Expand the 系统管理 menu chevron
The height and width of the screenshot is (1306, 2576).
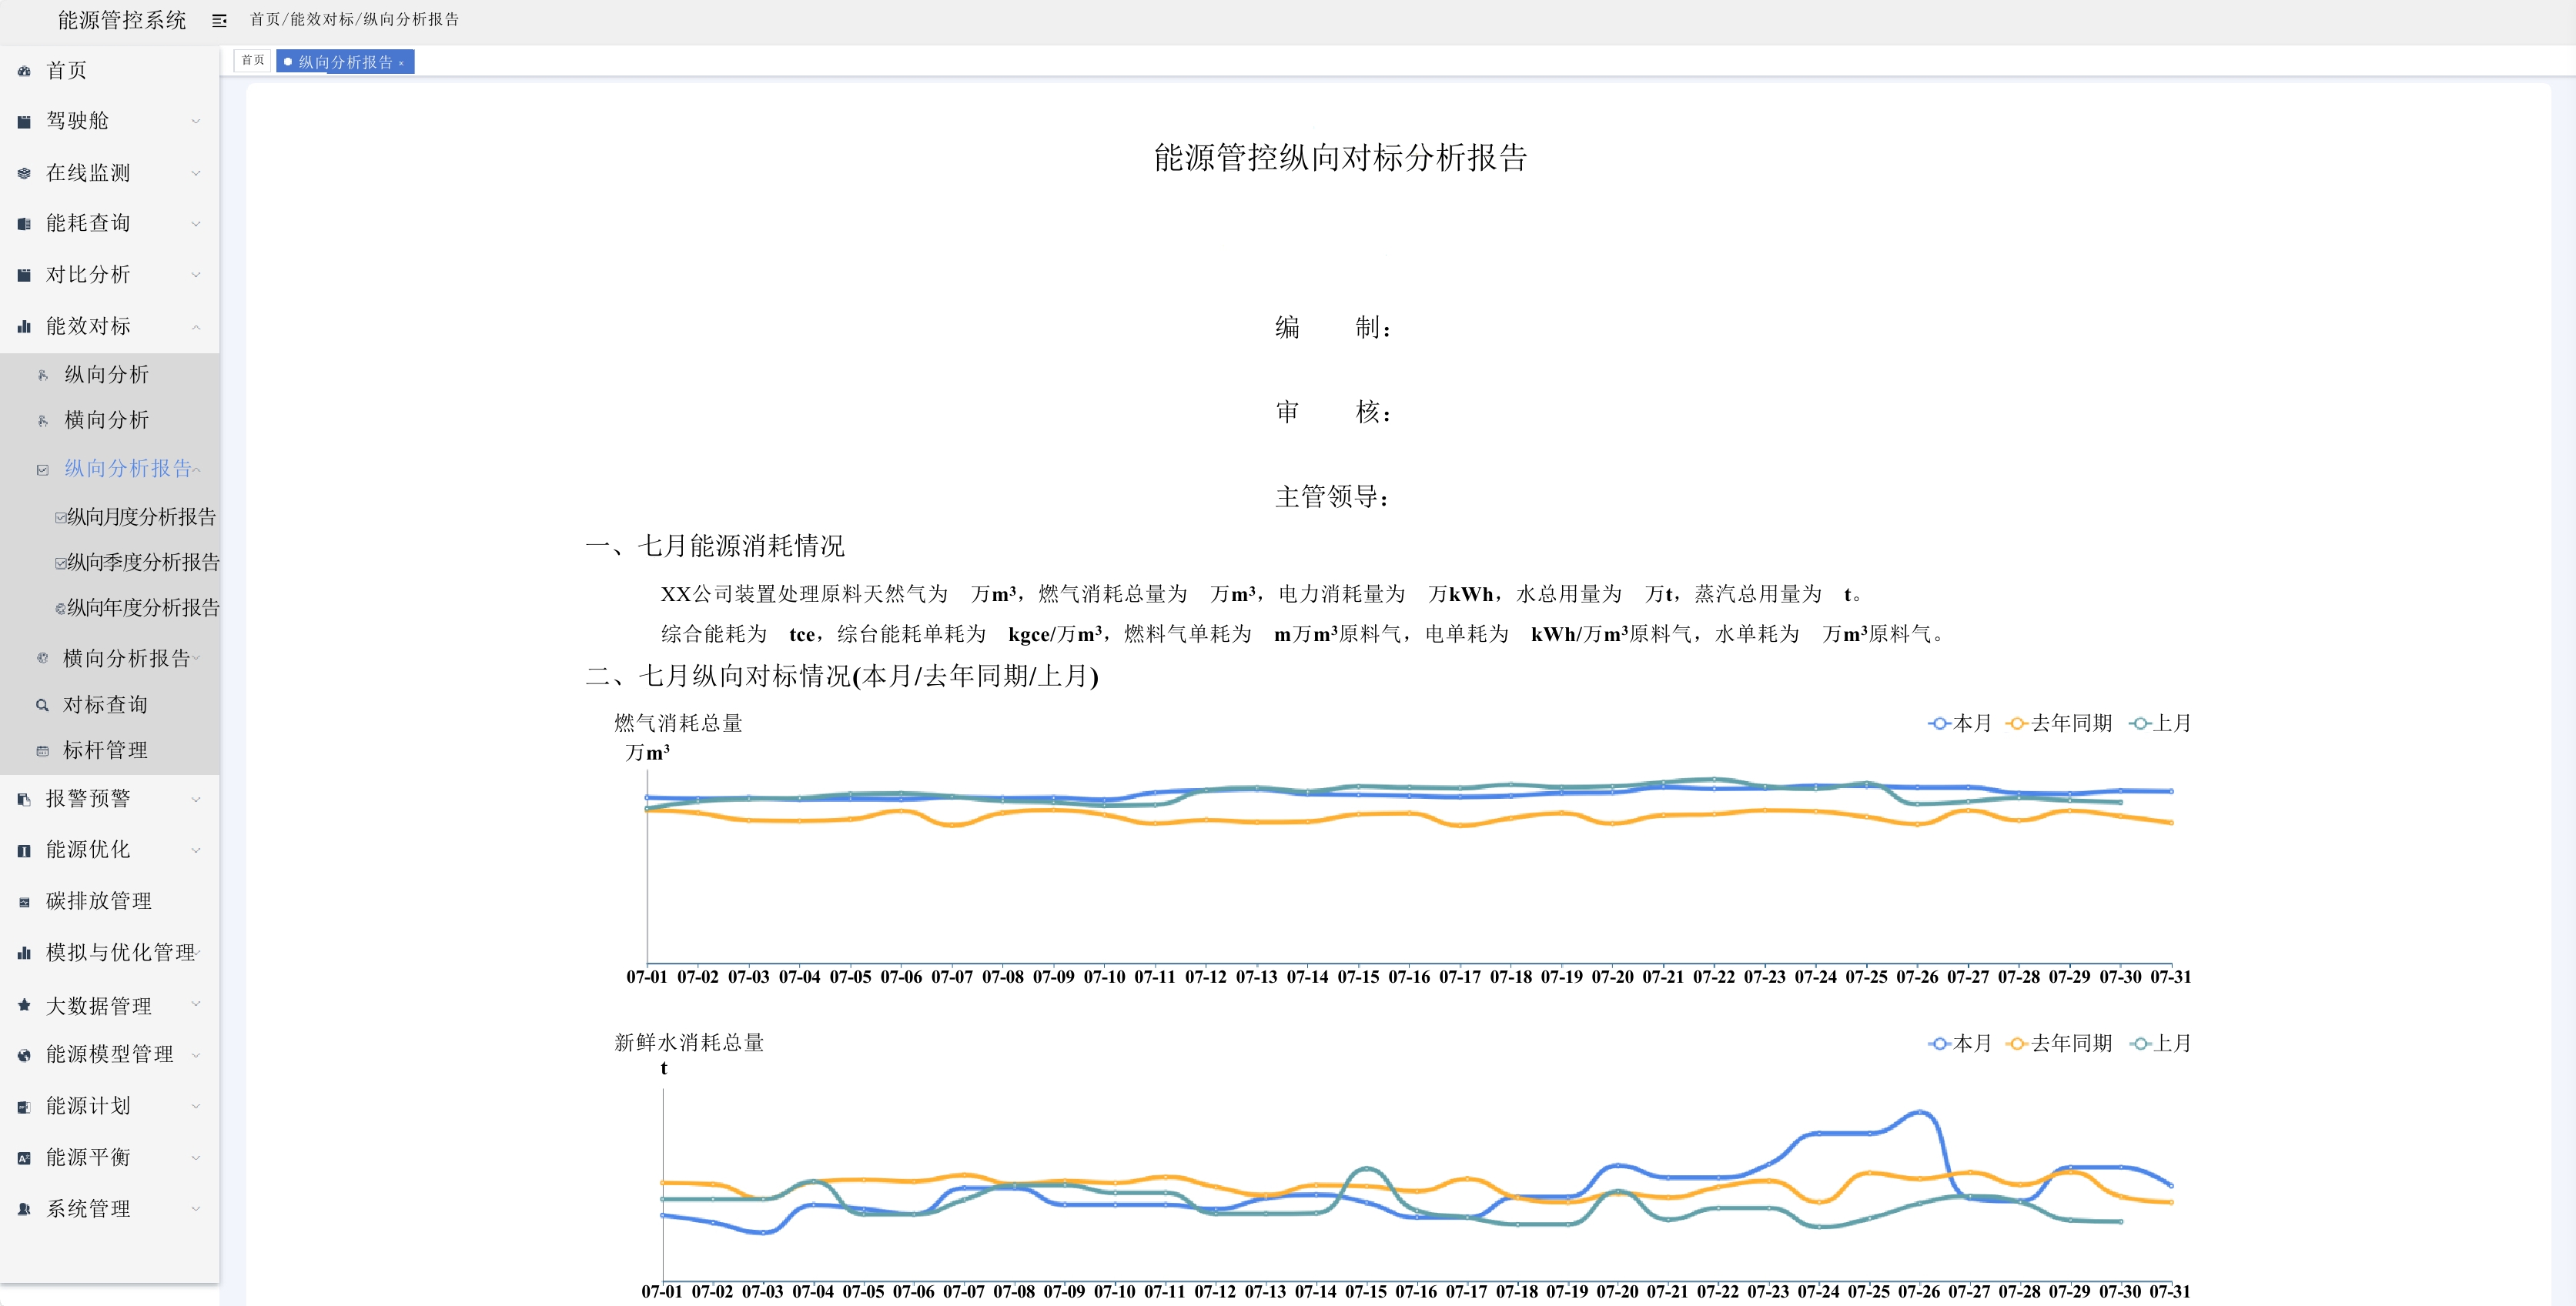point(196,1209)
